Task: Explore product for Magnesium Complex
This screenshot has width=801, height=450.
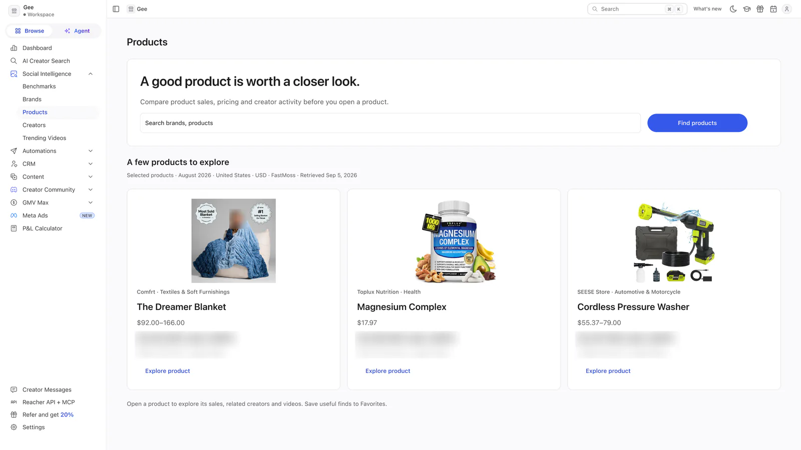Action: [388, 371]
